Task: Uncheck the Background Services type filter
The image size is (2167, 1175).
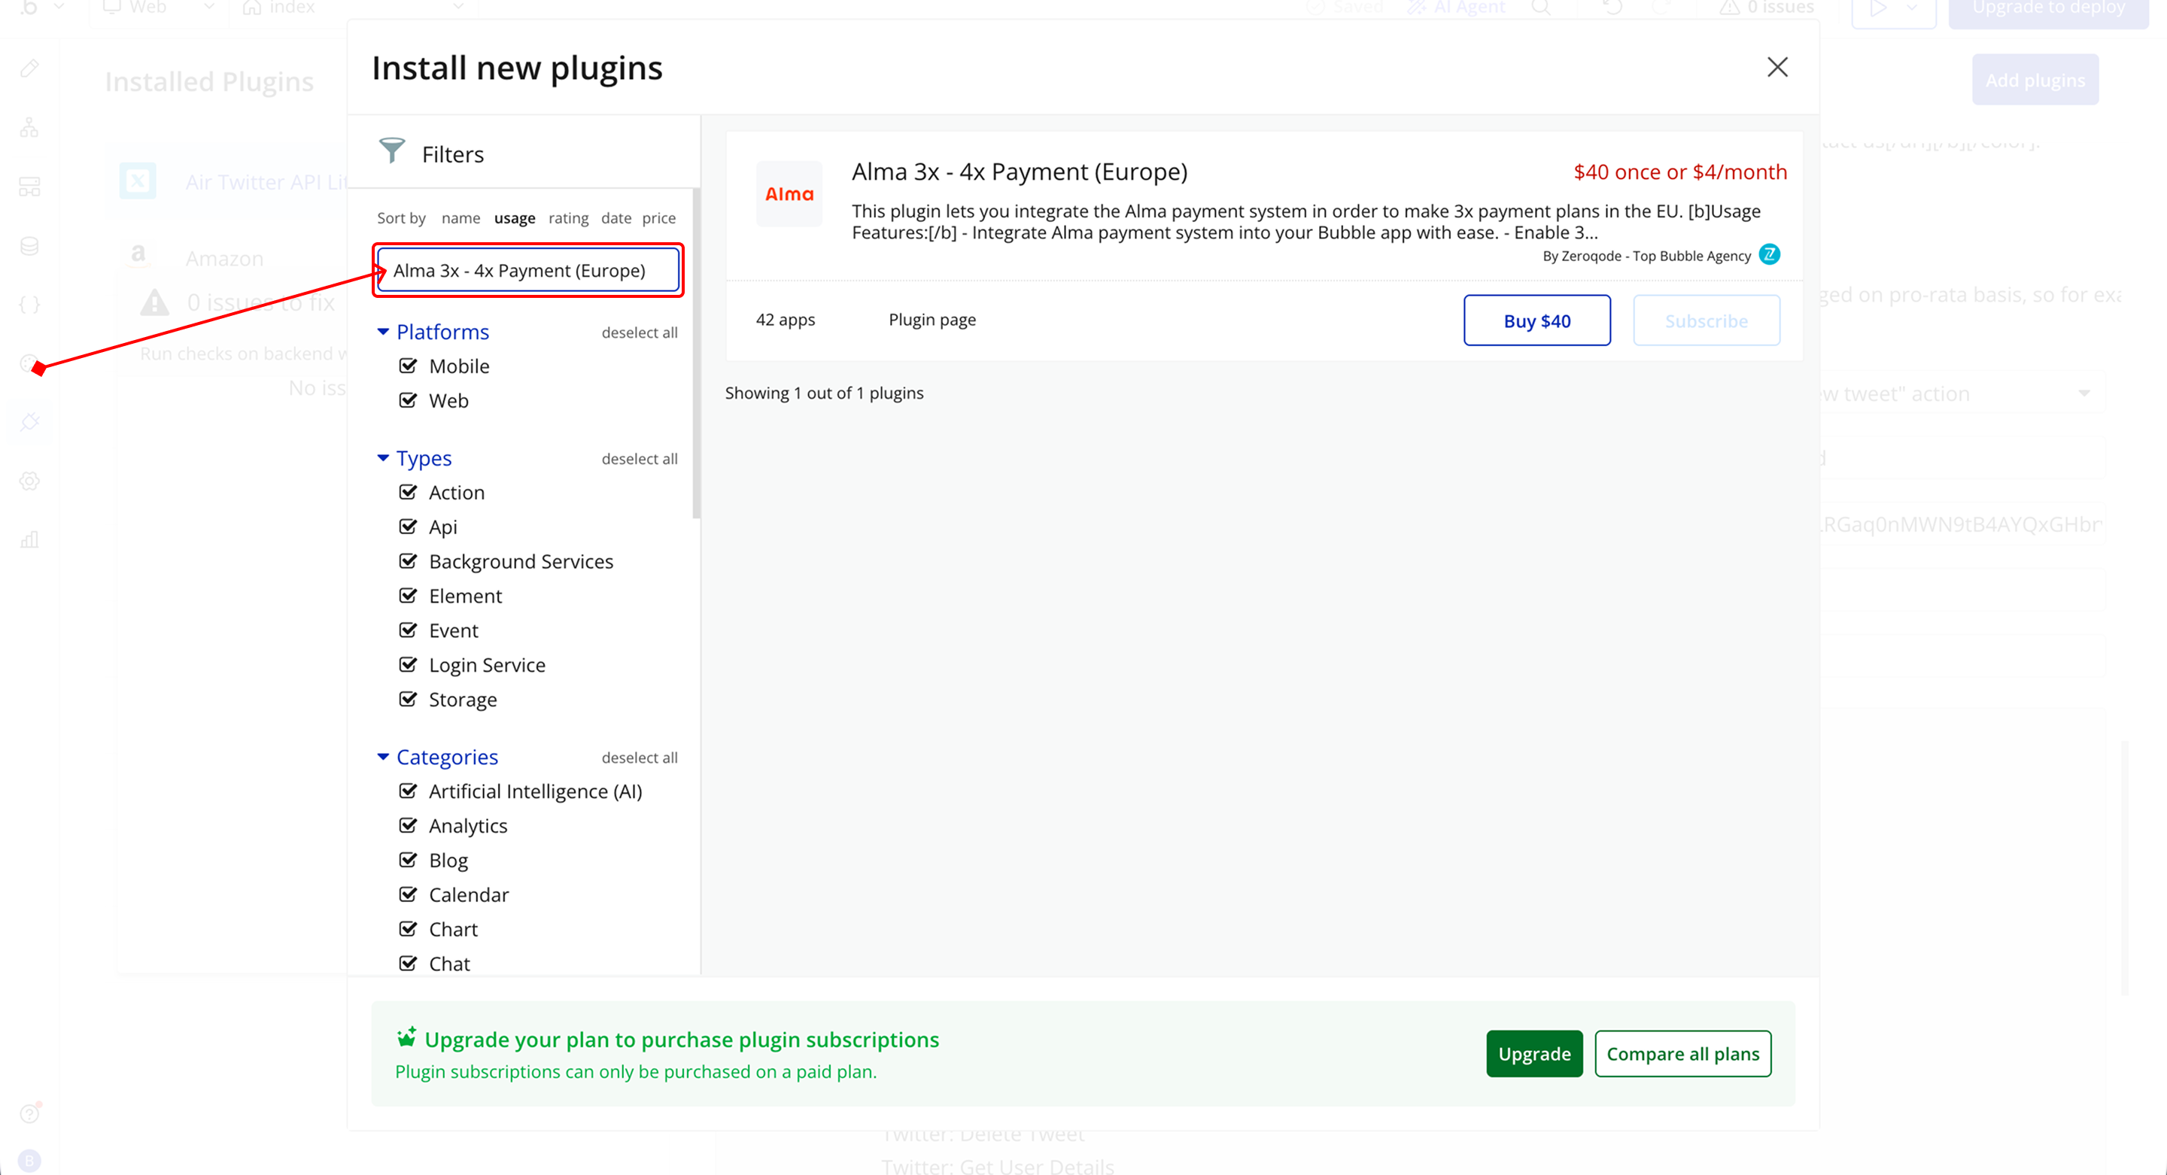Action: 408,561
